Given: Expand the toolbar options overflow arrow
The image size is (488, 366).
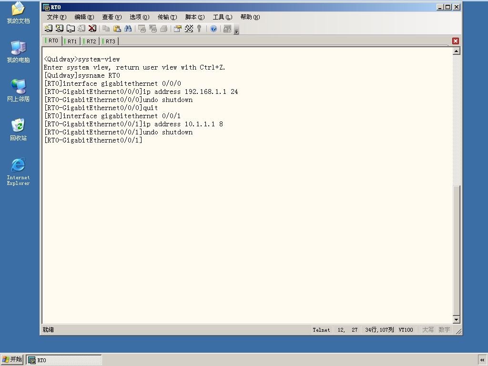Looking at the screenshot, I should pyautogui.click(x=236, y=31).
